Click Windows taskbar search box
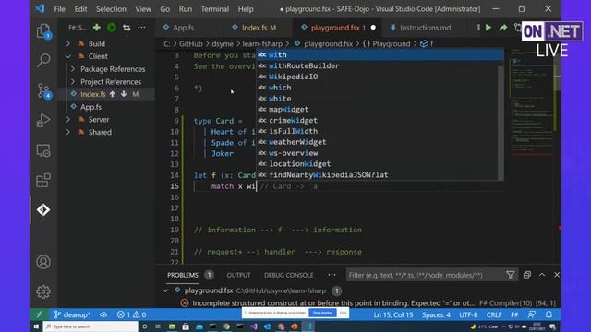 coord(90,326)
